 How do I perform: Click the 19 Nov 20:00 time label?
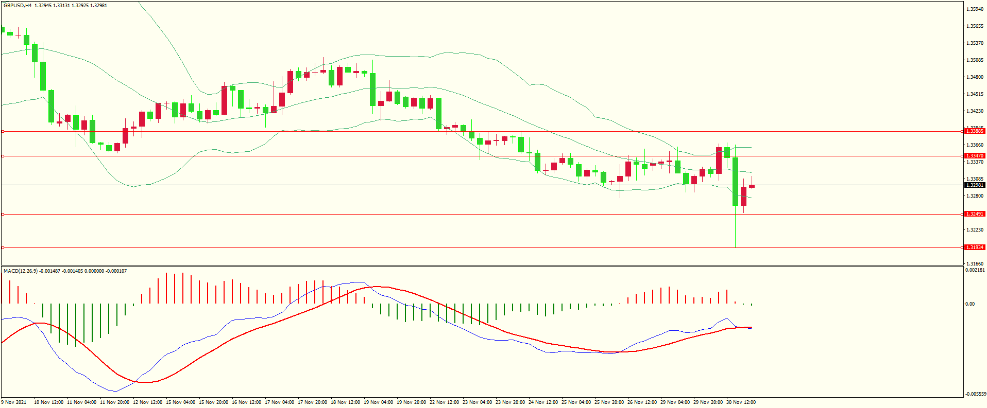coord(411,402)
